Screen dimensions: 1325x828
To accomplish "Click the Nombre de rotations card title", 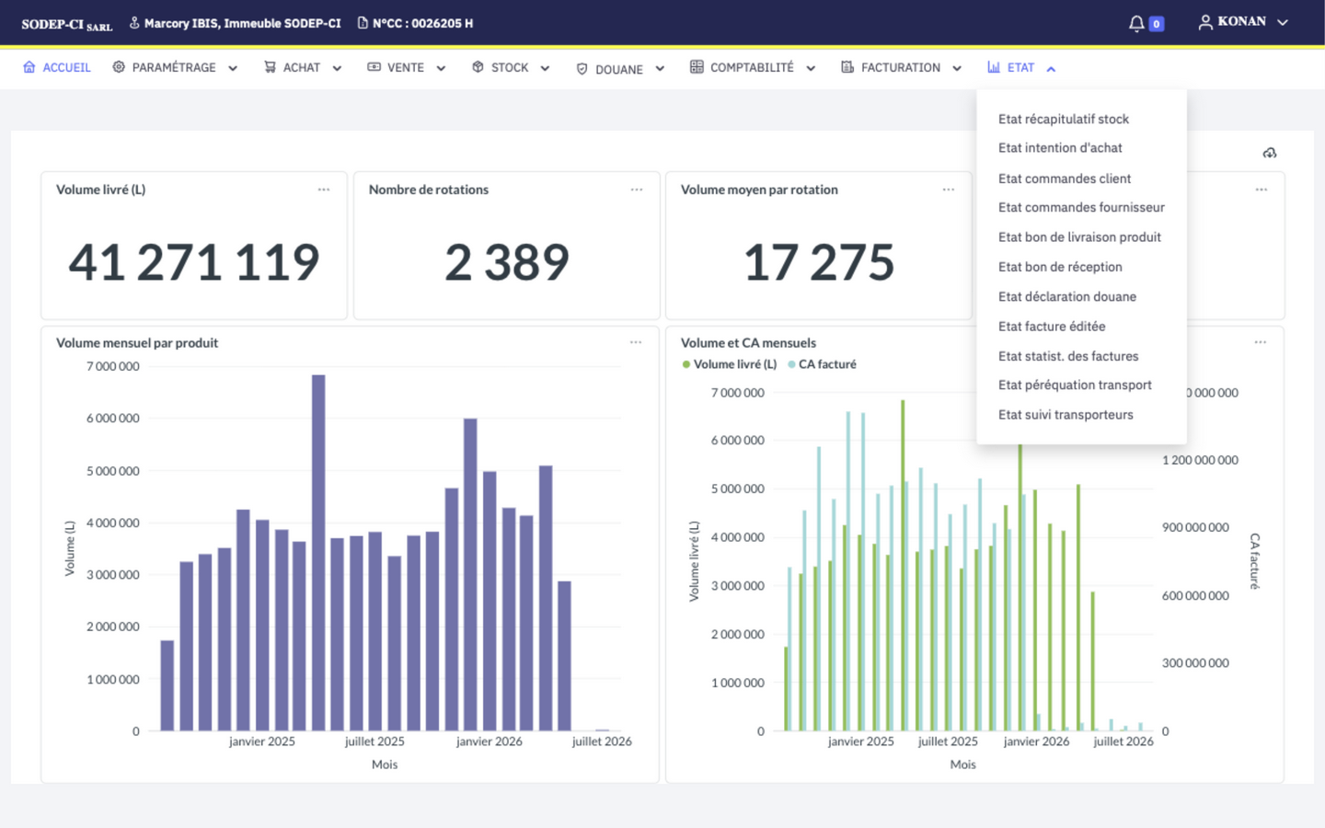I will [x=429, y=190].
